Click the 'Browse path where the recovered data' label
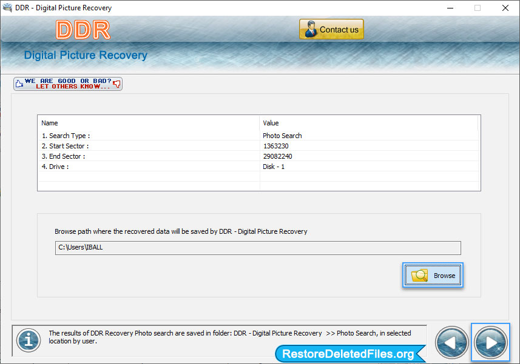This screenshot has height=364, width=520. [x=181, y=231]
